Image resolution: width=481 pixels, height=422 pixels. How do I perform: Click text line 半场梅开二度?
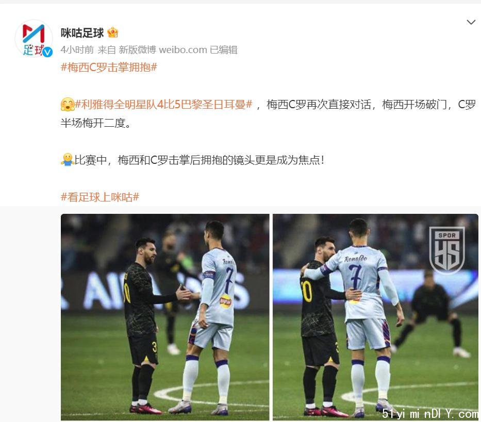point(96,123)
